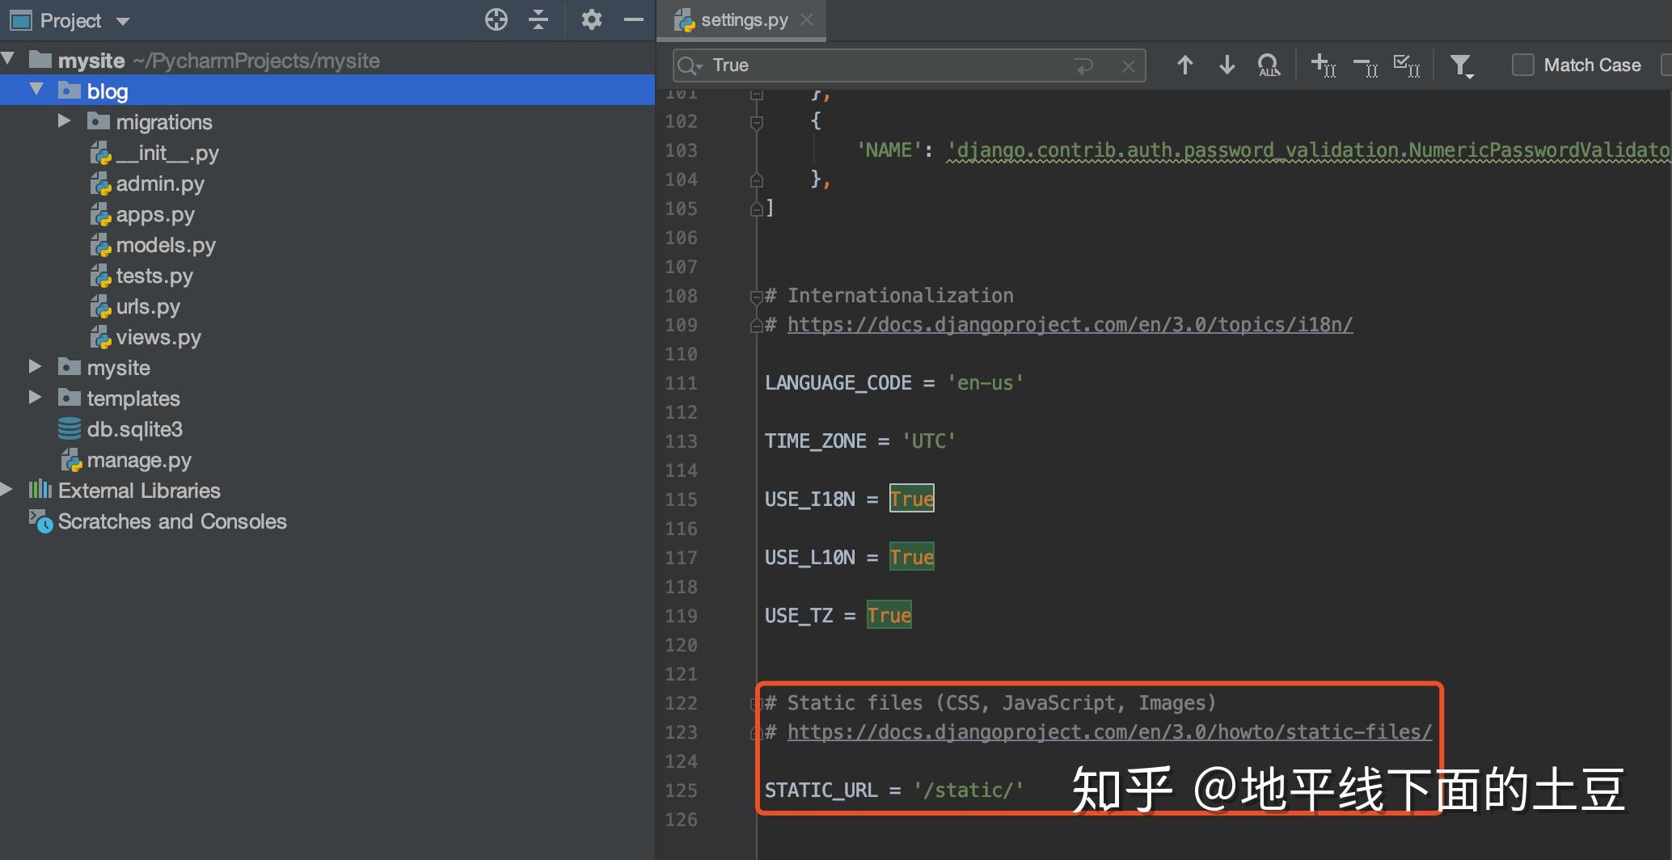Click the 'UTC' string value
The image size is (1672, 860).
(x=929, y=441)
